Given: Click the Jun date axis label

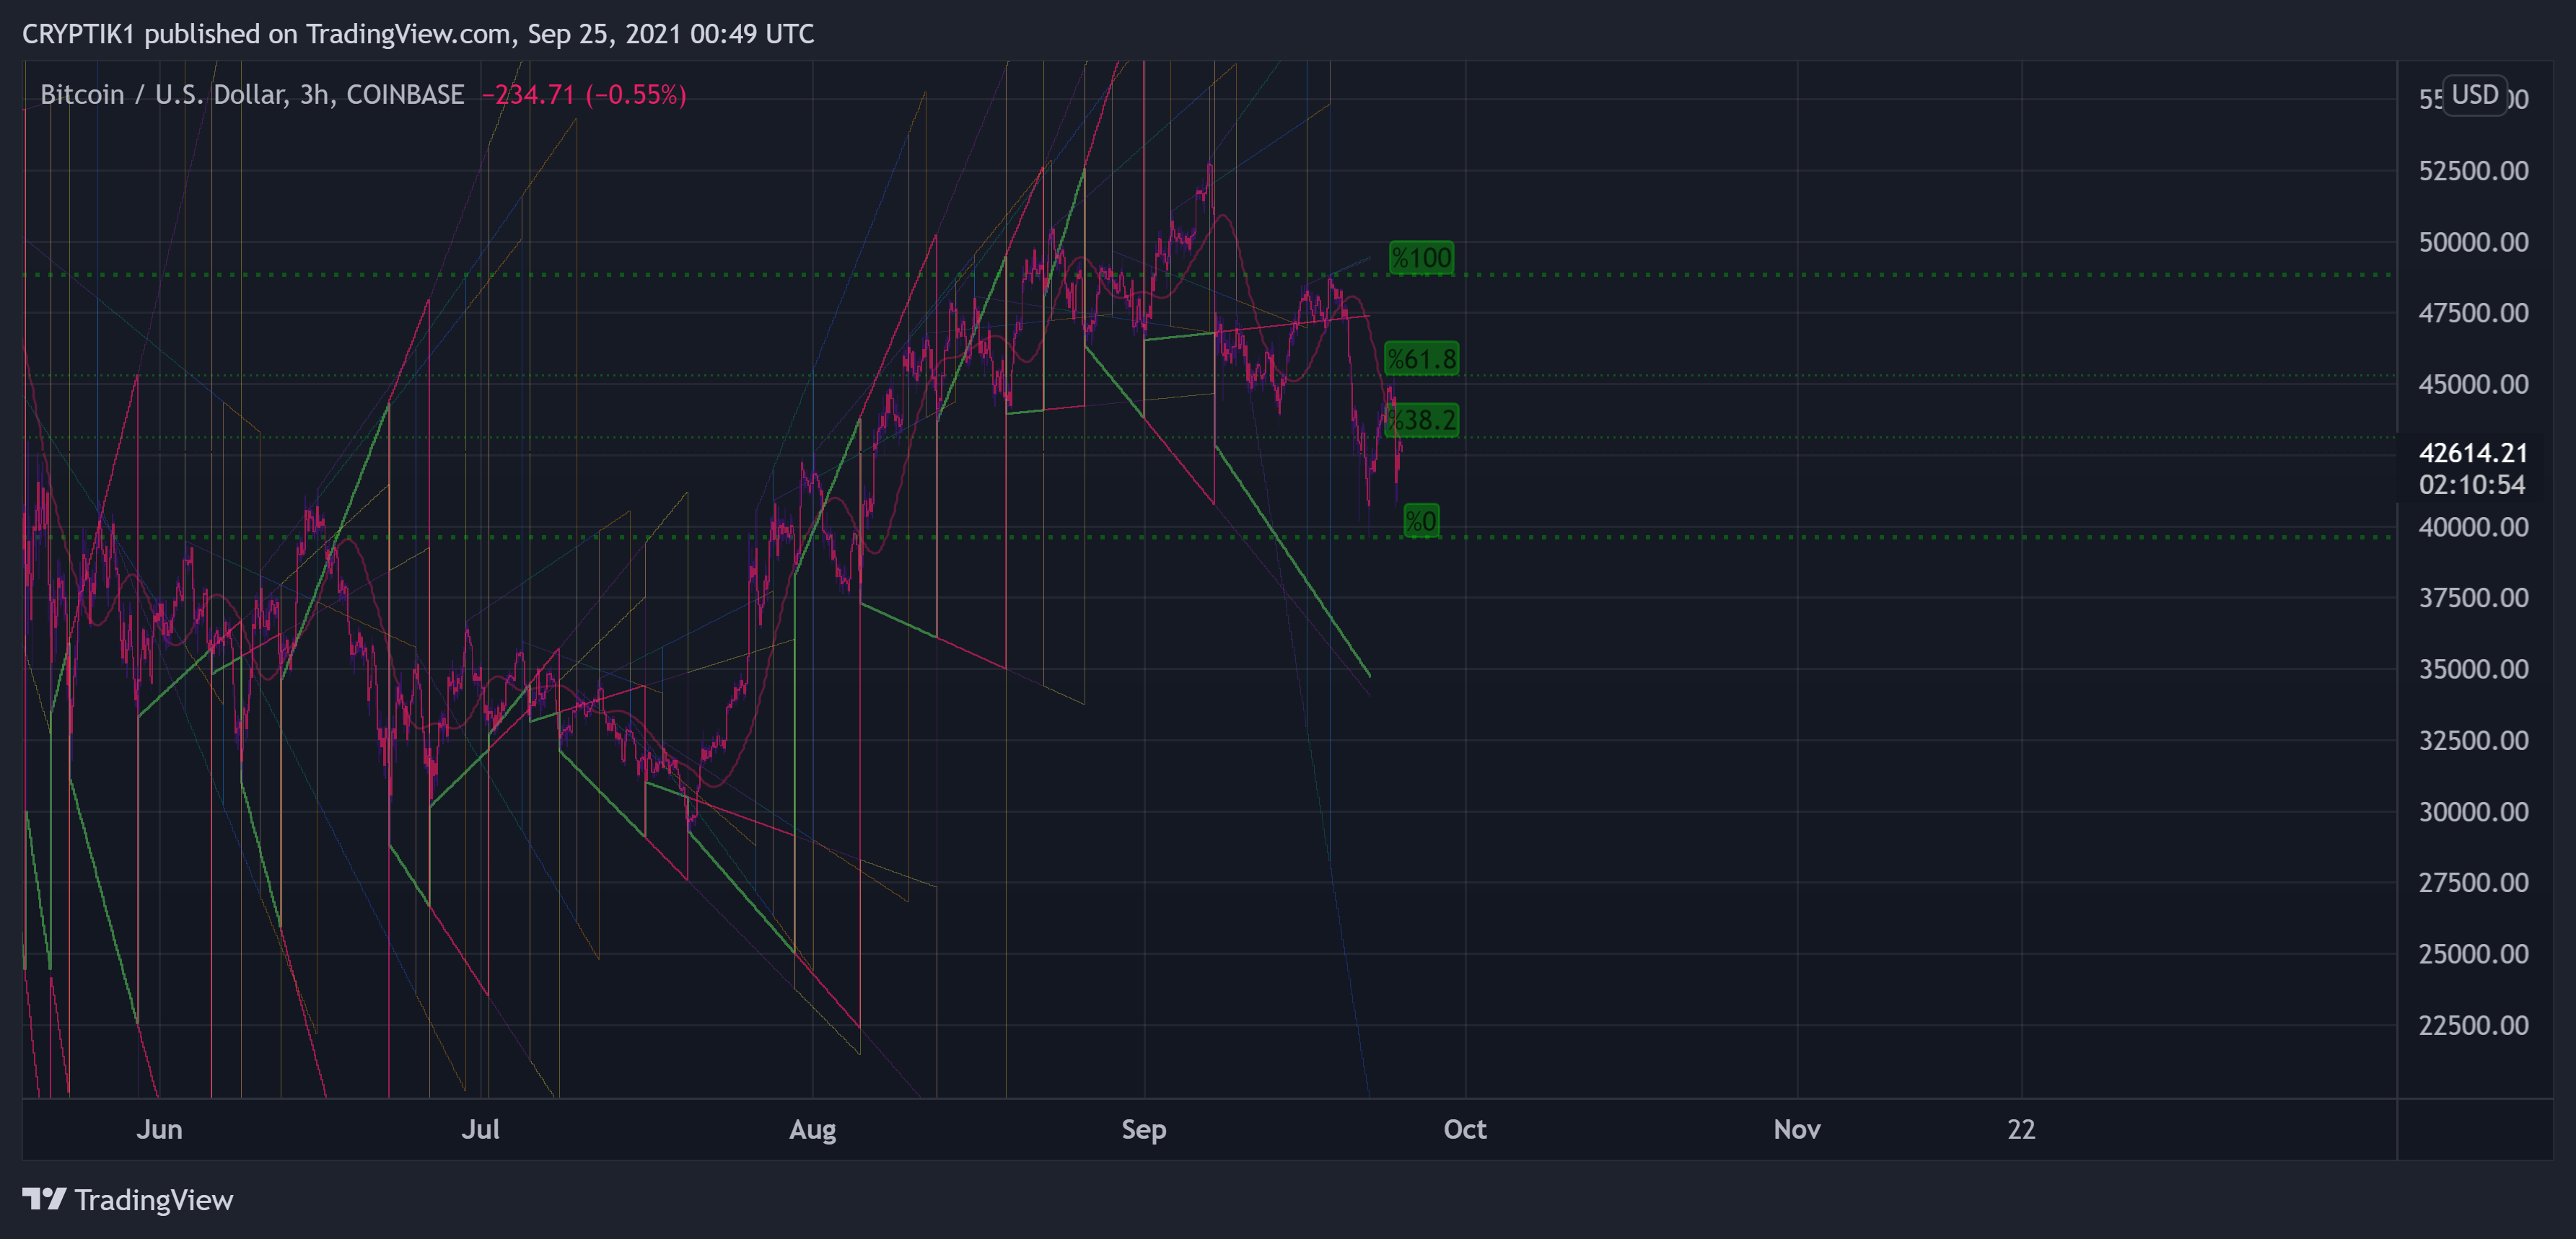Looking at the screenshot, I should (159, 1129).
